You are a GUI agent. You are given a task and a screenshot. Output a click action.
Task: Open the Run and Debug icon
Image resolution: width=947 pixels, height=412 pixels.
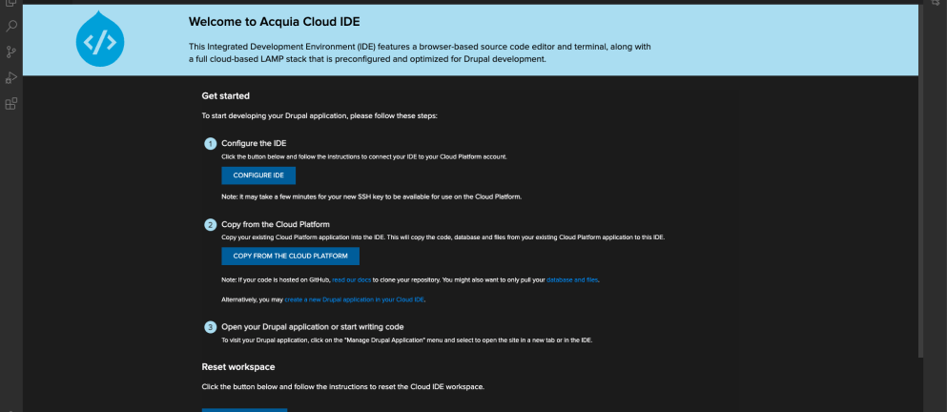(x=11, y=78)
